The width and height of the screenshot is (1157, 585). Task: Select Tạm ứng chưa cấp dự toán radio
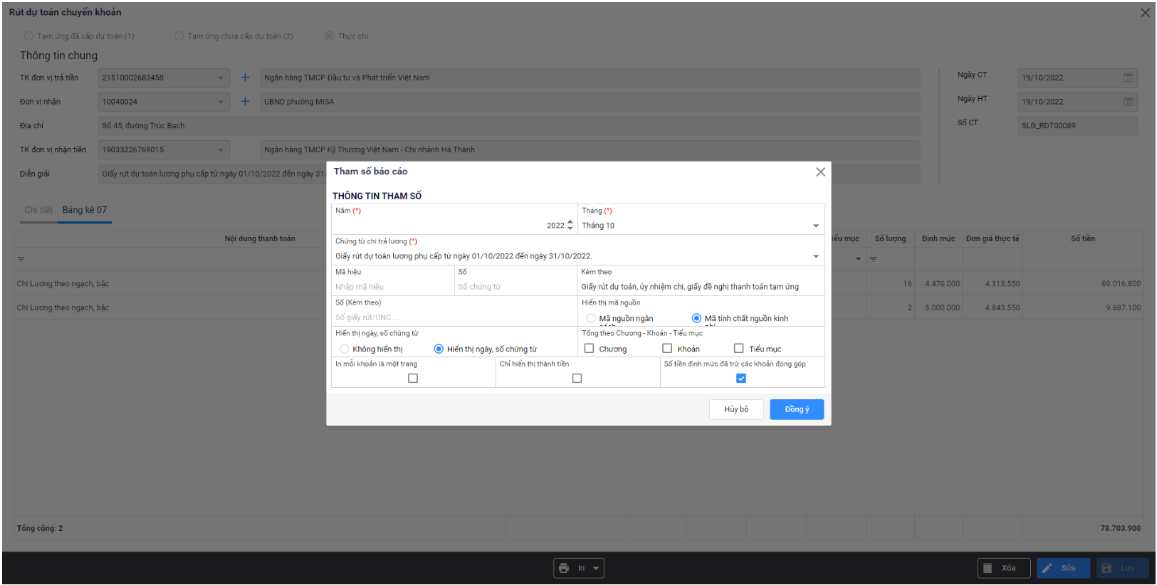pos(179,36)
